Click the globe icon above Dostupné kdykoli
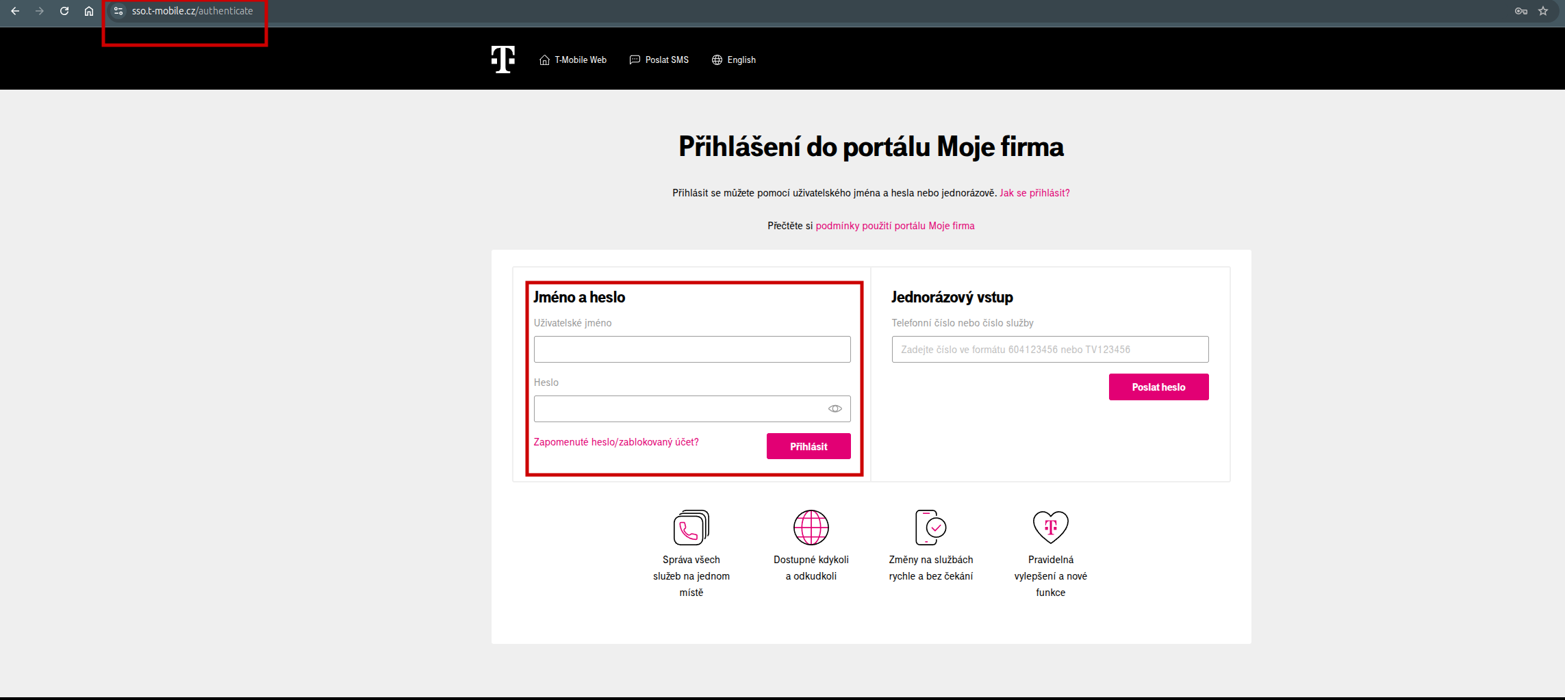This screenshot has width=1565, height=700. (x=811, y=528)
